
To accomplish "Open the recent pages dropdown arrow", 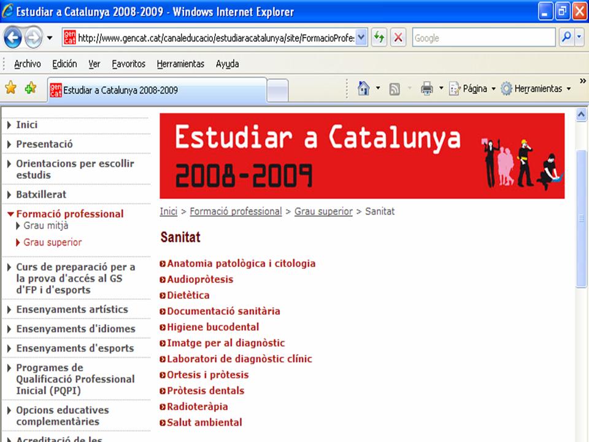I will click(50, 38).
